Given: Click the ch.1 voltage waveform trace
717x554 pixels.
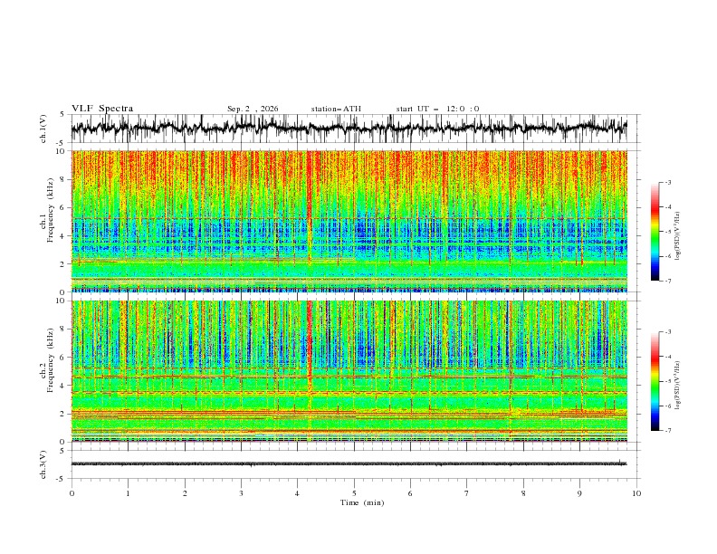Looking at the screenshot, I should [349, 128].
